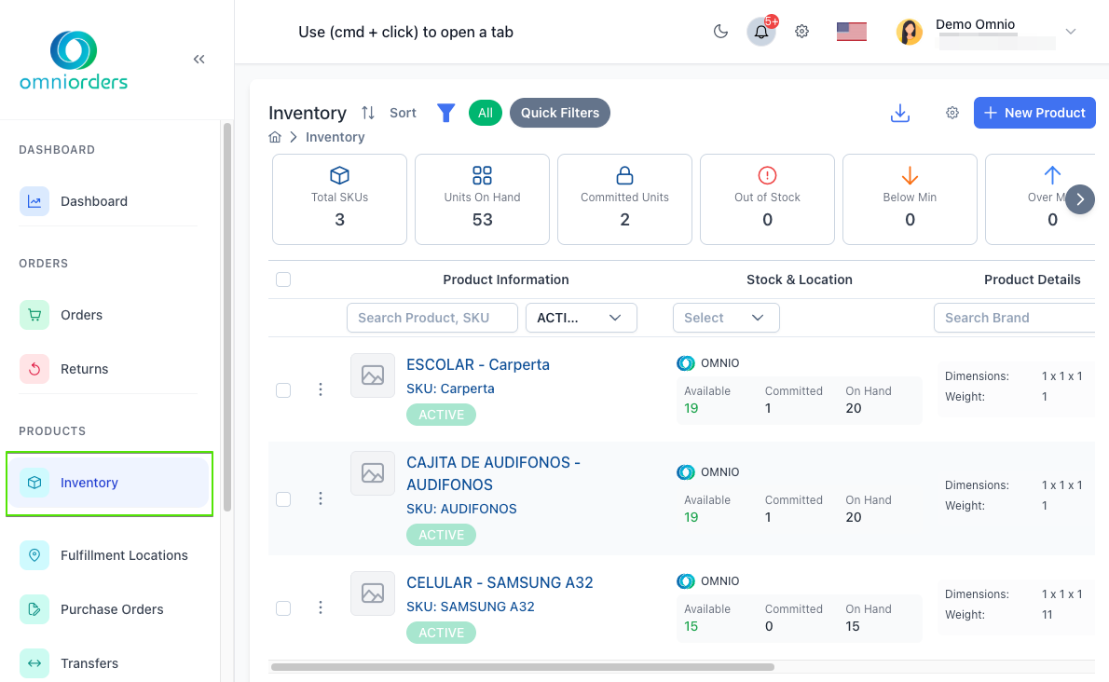The image size is (1109, 682).
Task: Click the Search Product, SKU field
Action: 431,318
